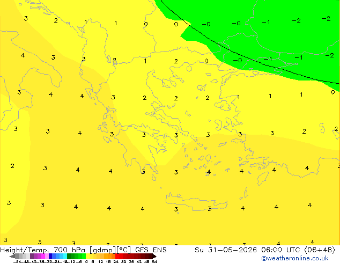Click the Su 31-05-2026 date label
The height and width of the screenshot is (263, 340).
click(x=226, y=250)
